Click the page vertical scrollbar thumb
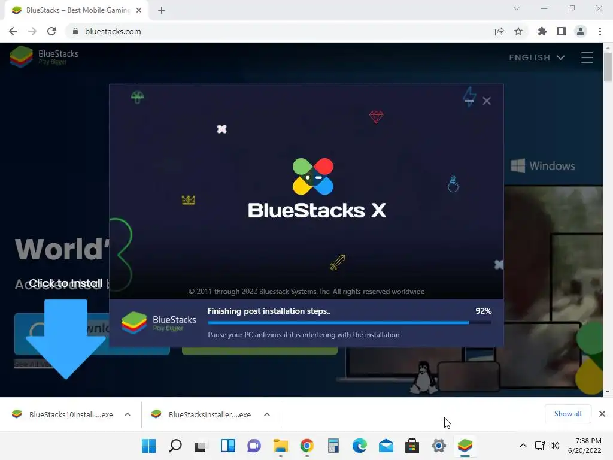This screenshot has height=460, width=613. 608,66
